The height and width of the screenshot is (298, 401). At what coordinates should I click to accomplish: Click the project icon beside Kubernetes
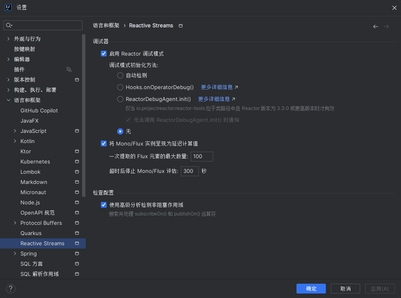(77, 162)
